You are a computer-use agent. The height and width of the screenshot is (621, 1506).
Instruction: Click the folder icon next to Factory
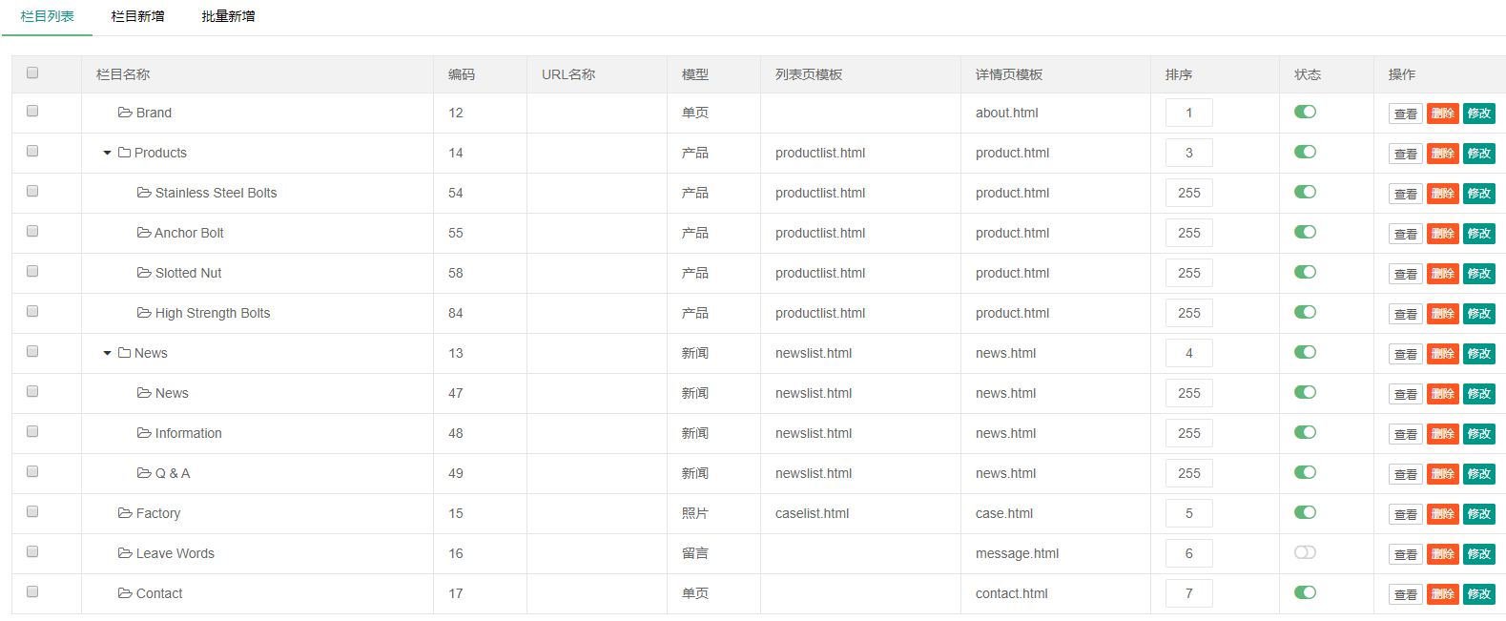(125, 513)
